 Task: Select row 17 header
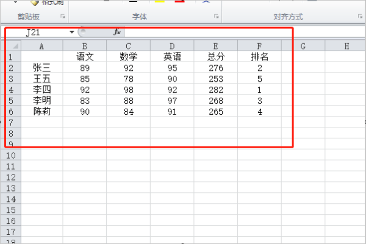(x=11, y=232)
